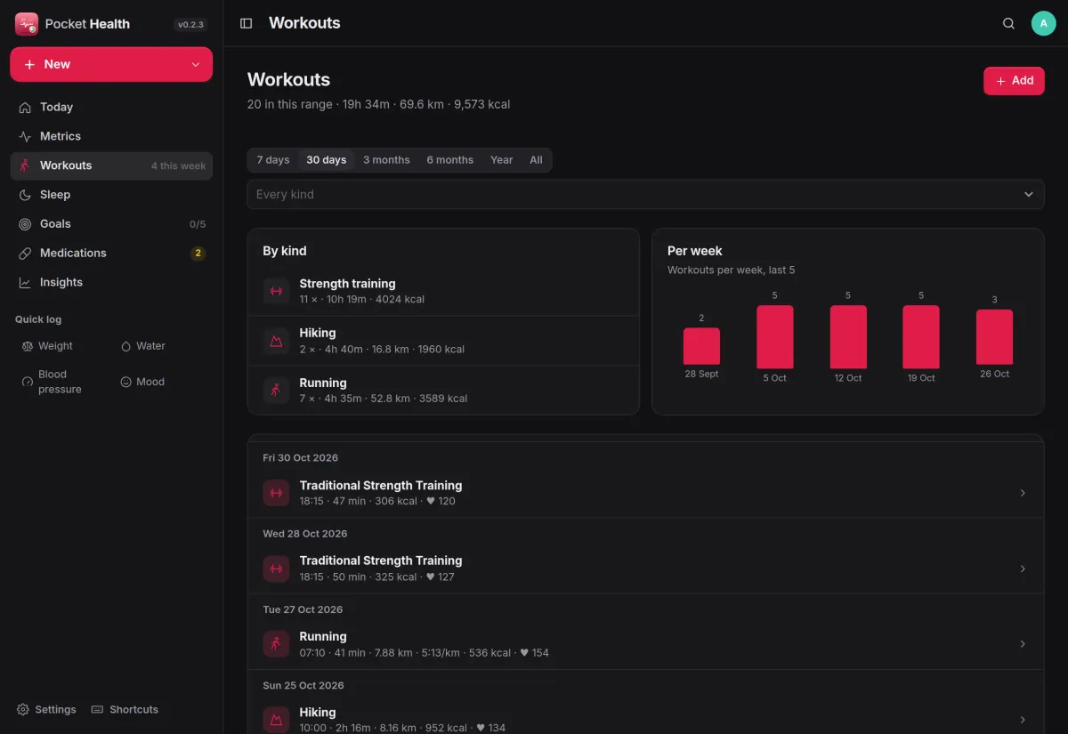Select the Year range
The image size is (1068, 734).
pos(501,160)
